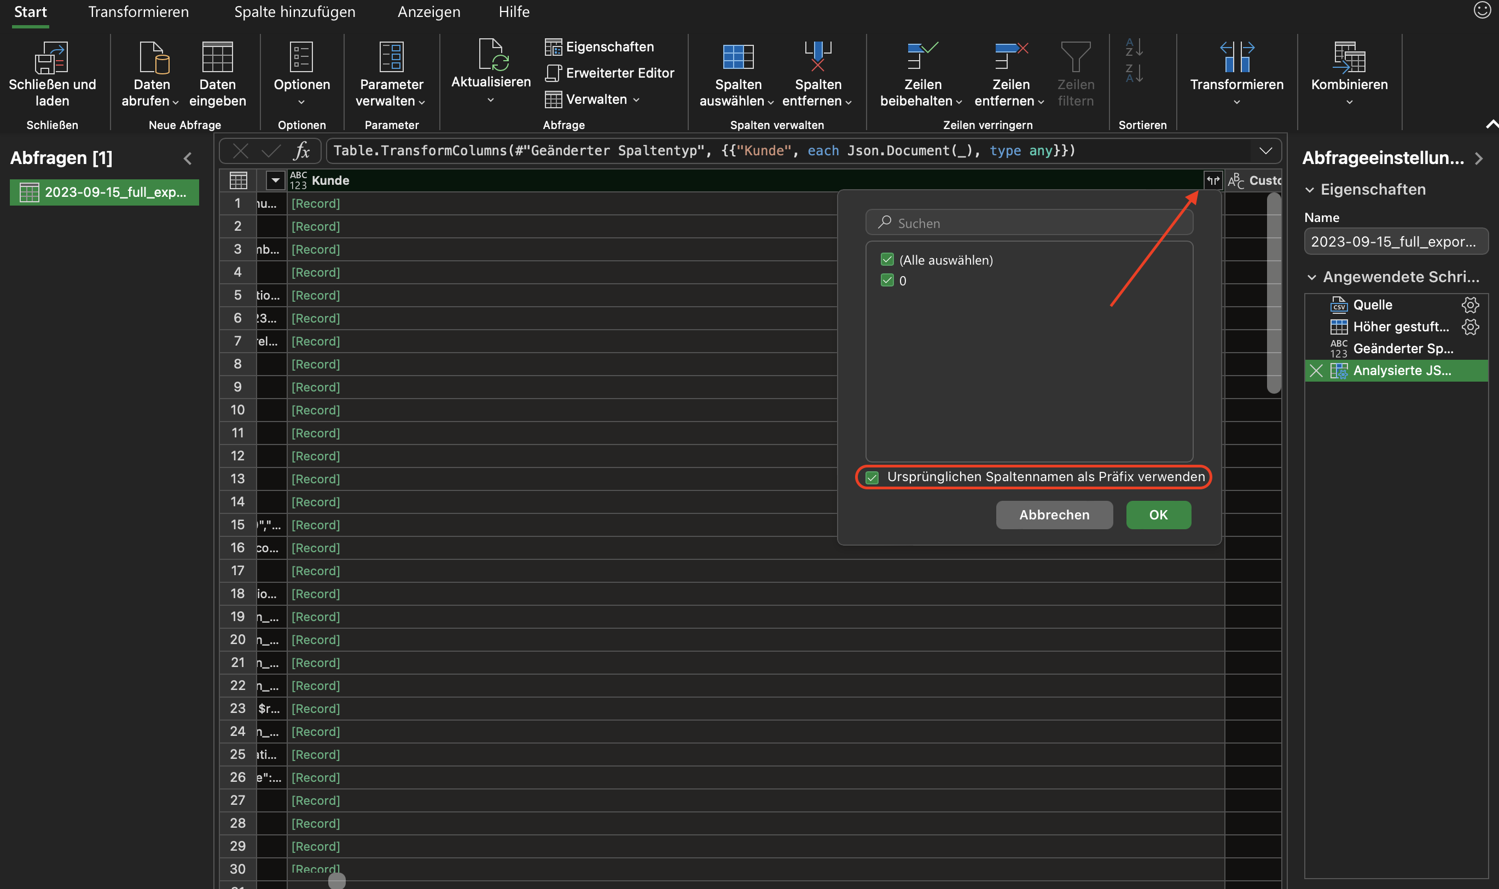Open the Transformieren ribbon tab
This screenshot has width=1499, height=889.
pos(138,11)
